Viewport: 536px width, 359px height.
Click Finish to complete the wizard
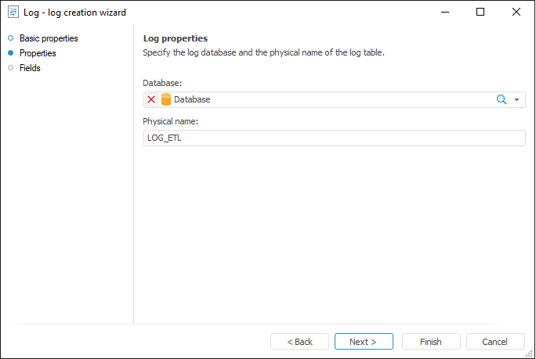click(x=431, y=342)
